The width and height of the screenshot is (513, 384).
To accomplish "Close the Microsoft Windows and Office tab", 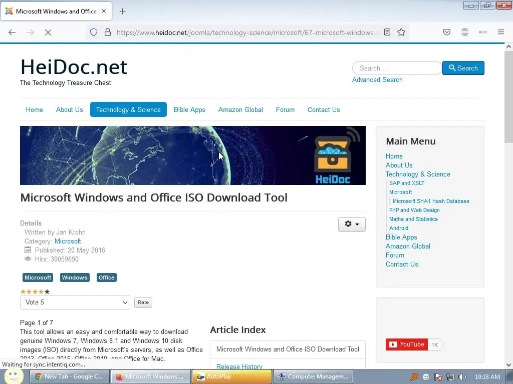I will coord(104,11).
